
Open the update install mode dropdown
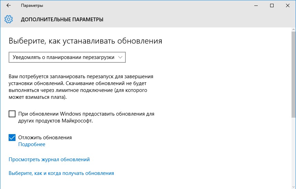[x=67, y=57]
